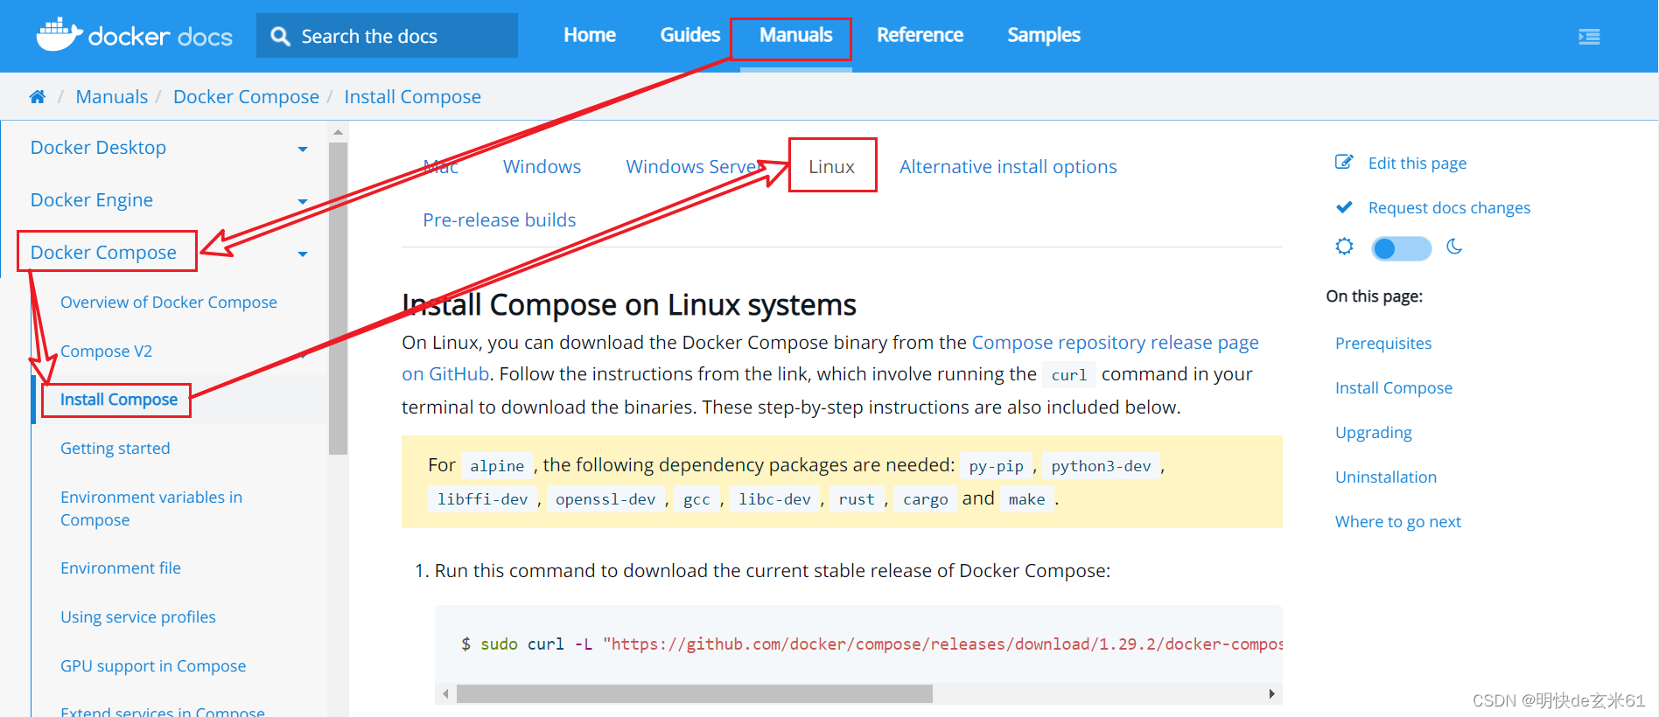Jump to Install Compose in page contents
Screen dimensions: 1659x717
[1394, 388]
